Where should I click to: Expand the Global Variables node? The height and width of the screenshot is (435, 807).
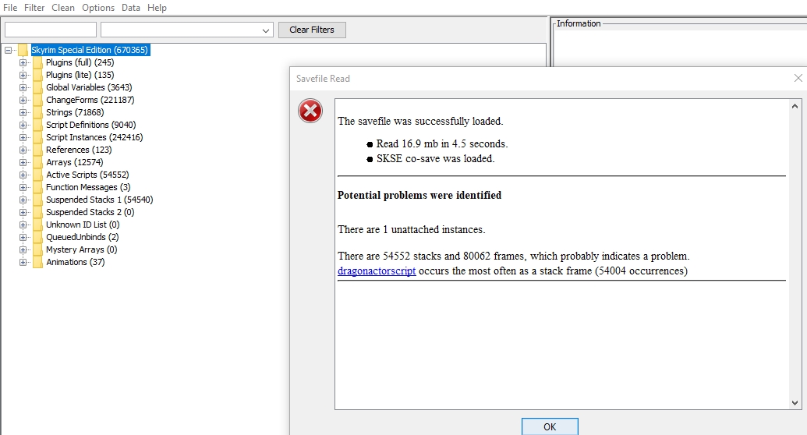(23, 87)
